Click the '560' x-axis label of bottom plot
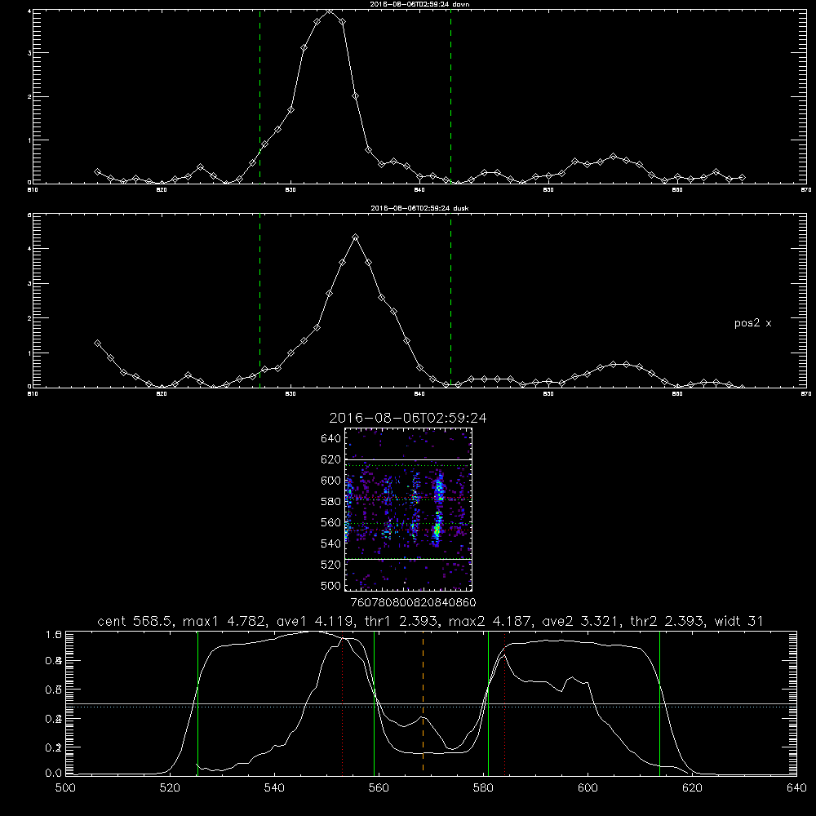816x816 pixels. (379, 788)
